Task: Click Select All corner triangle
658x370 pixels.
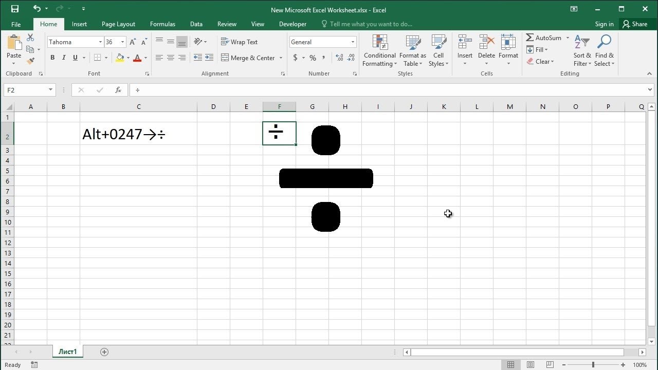Action: tap(9, 107)
